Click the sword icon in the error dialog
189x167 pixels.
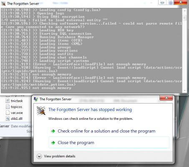tap(41, 111)
